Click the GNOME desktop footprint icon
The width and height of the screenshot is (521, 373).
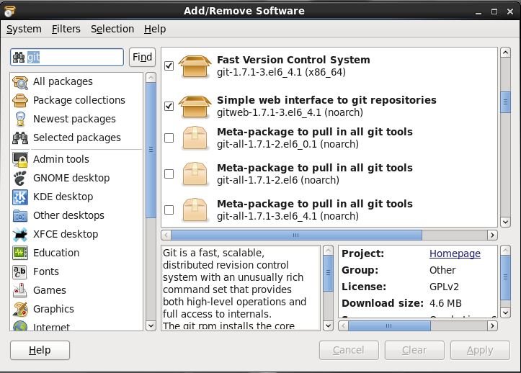(20, 179)
